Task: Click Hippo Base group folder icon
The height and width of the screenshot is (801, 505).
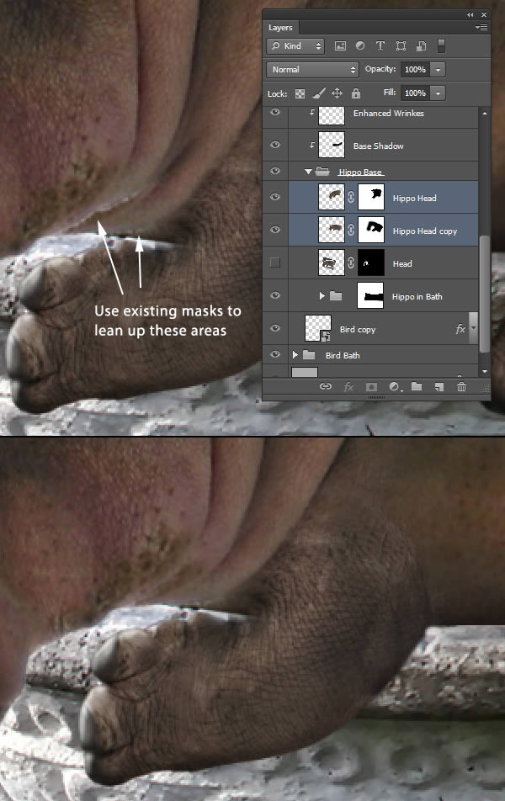Action: pos(322,171)
